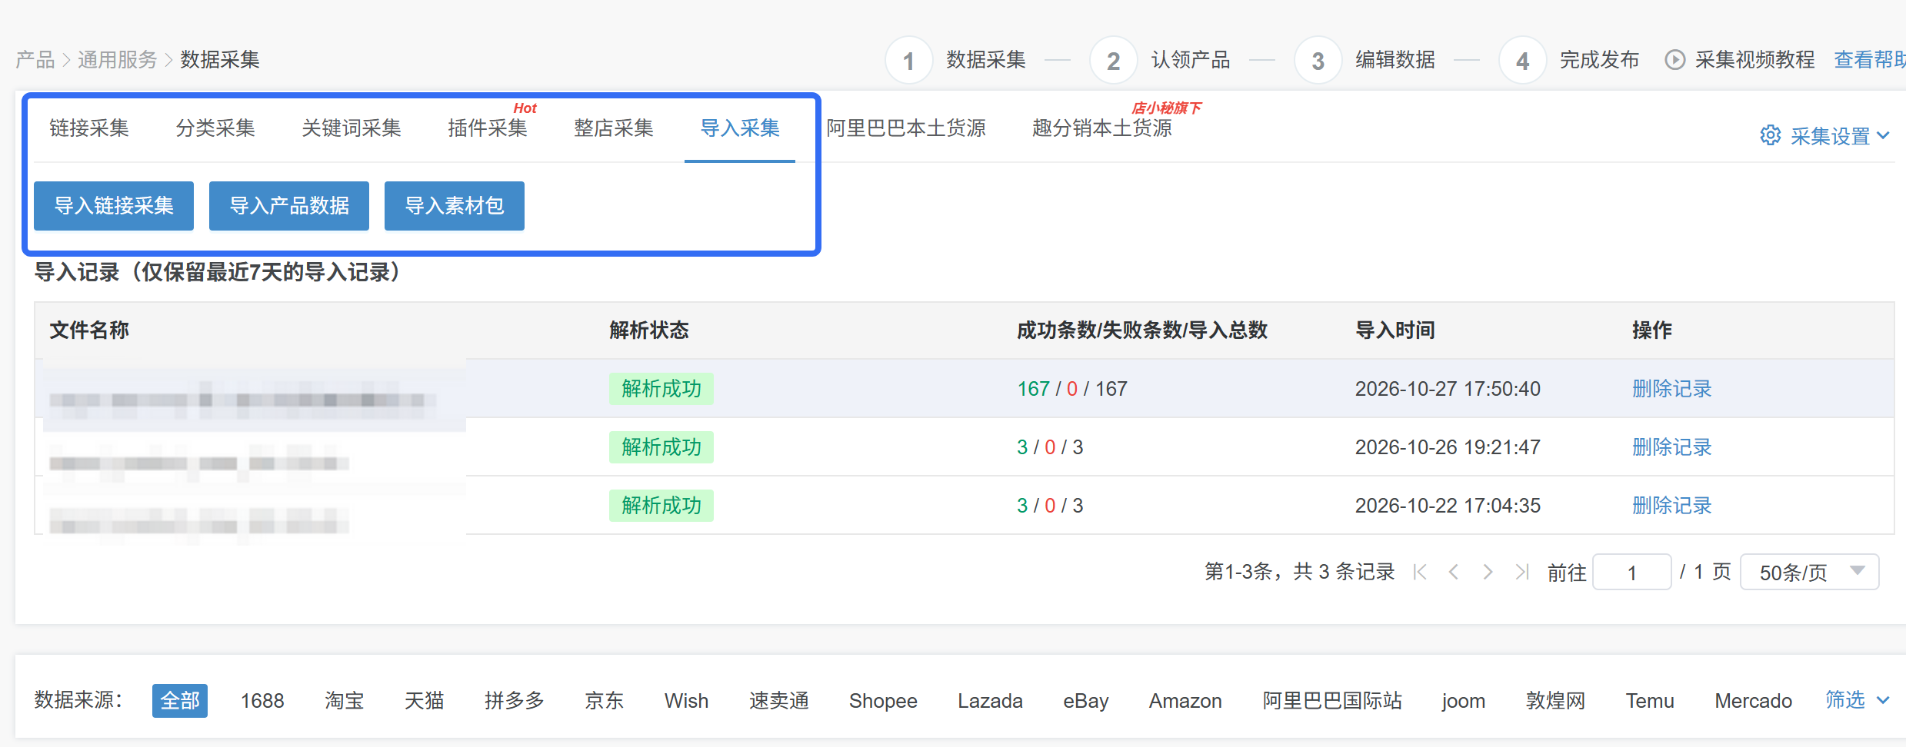Click the 167 / 0 / 167 count cell

pos(1072,389)
